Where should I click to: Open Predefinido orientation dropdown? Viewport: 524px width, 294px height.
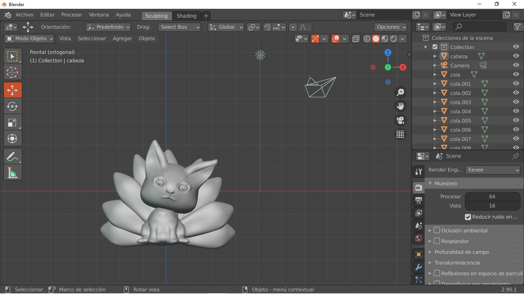(x=108, y=27)
